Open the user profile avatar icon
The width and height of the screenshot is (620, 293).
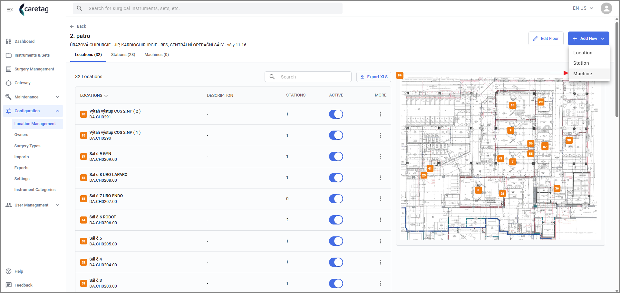click(606, 8)
